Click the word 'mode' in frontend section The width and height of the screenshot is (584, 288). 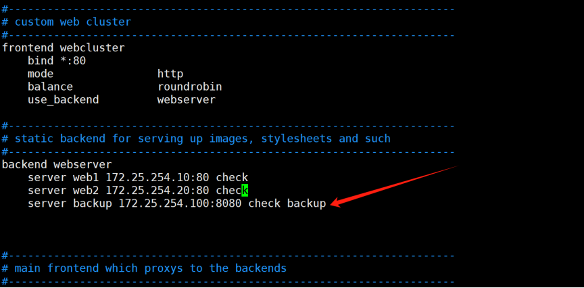[x=41, y=74]
